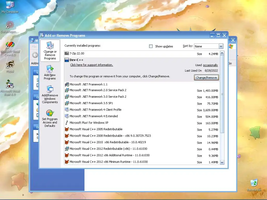
Task: Click the .NET Framework 3.0 Service Pack 2 icon
Action: click(67, 97)
